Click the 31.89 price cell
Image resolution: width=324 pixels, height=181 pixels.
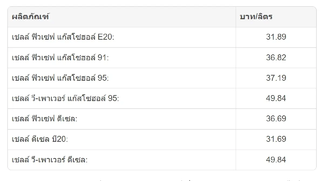coord(276,37)
